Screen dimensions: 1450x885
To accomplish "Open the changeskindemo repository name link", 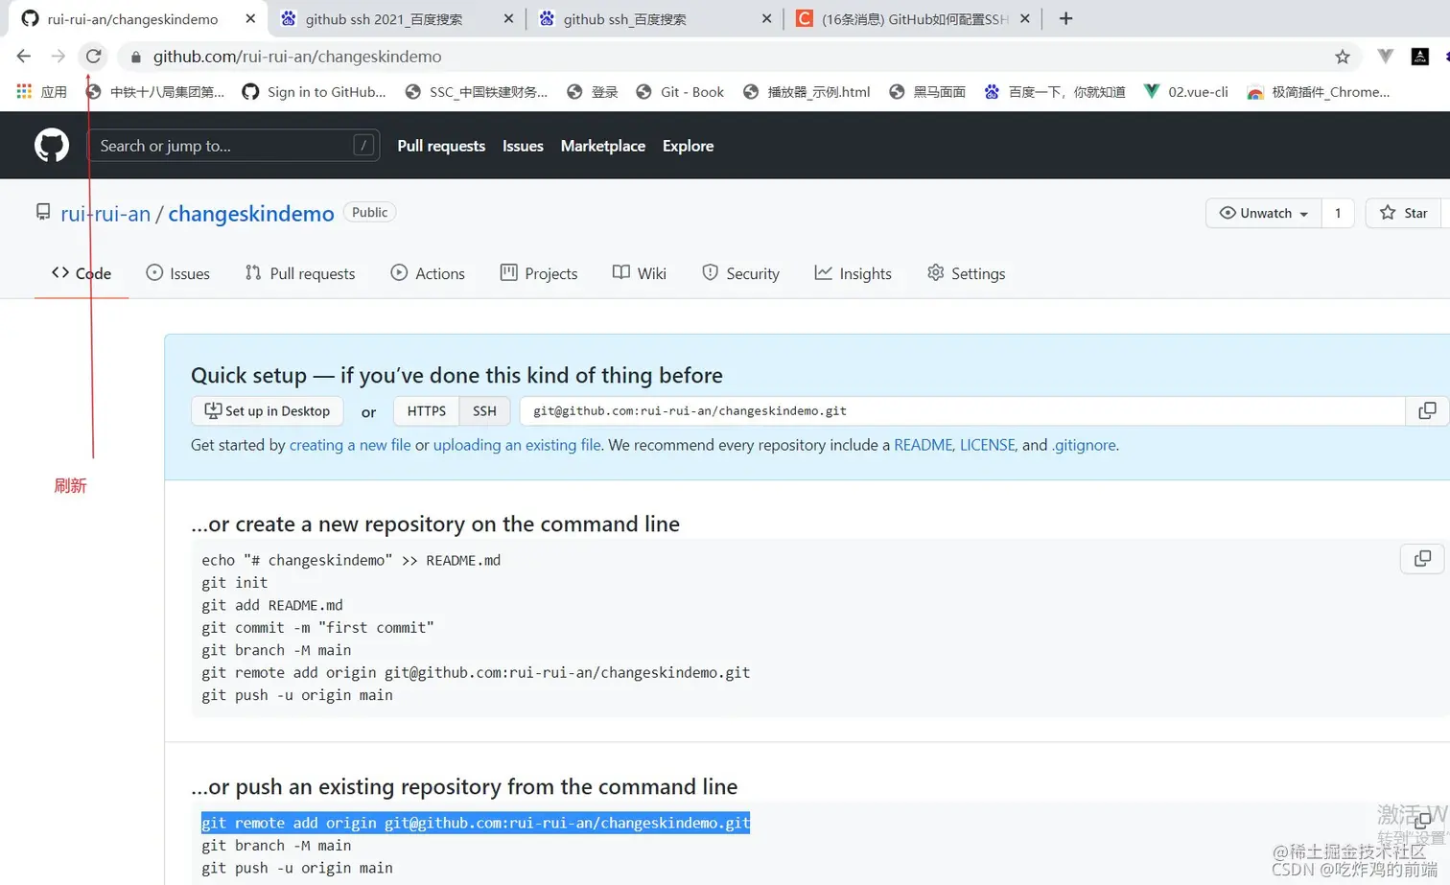I will tap(251, 213).
